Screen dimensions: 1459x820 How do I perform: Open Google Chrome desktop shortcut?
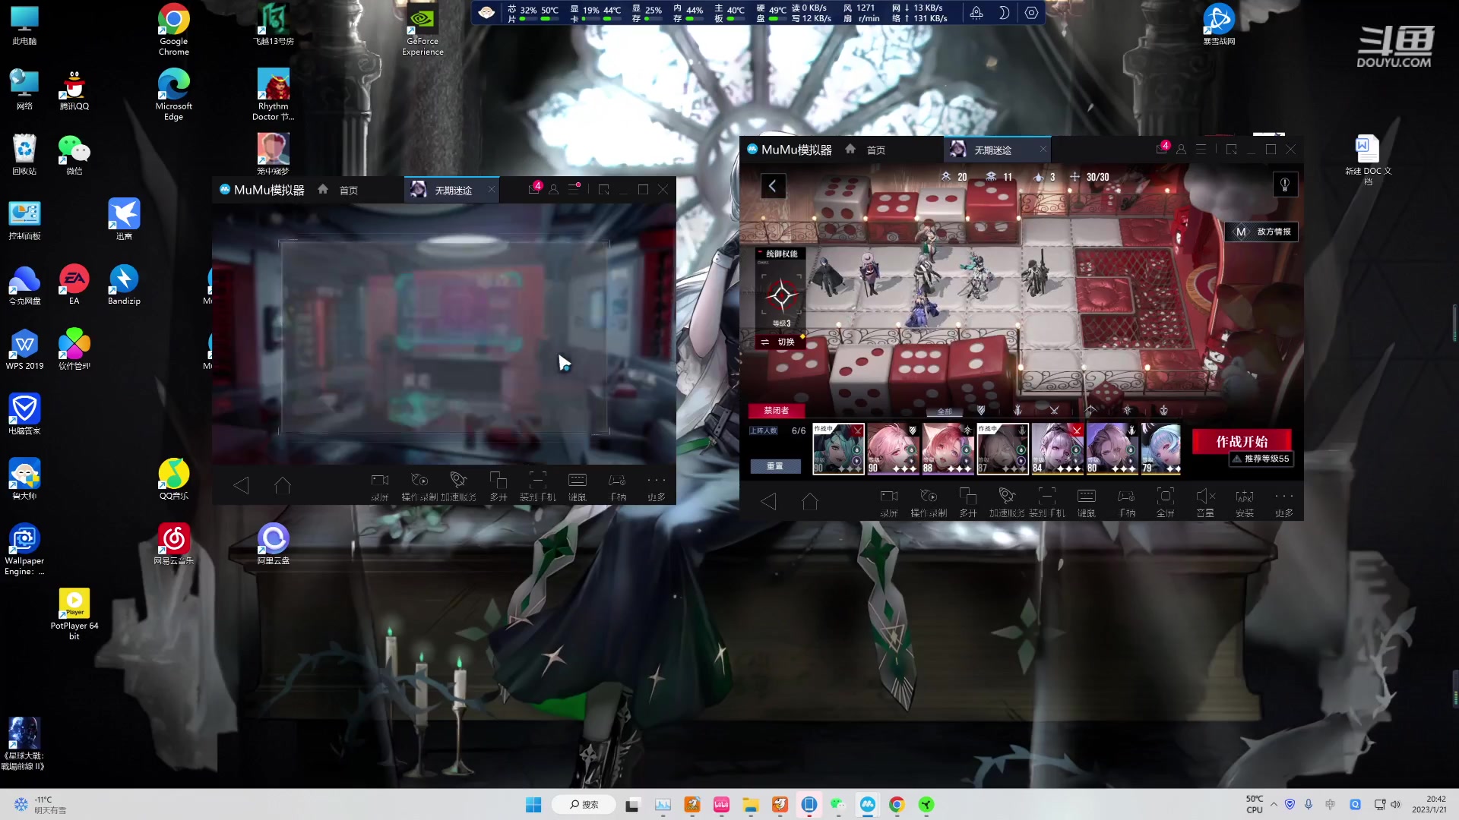click(173, 30)
